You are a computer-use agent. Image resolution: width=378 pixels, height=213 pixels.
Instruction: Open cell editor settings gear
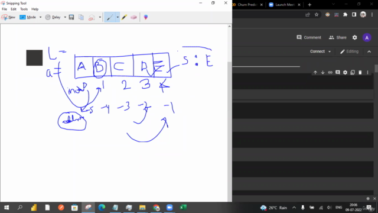tap(345, 72)
